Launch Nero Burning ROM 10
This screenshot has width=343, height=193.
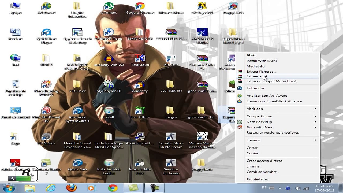pyautogui.click(x=46, y=88)
